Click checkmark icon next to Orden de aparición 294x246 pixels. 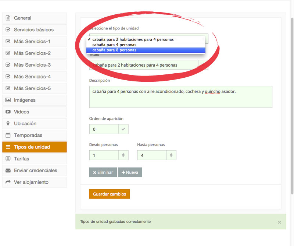click(123, 129)
